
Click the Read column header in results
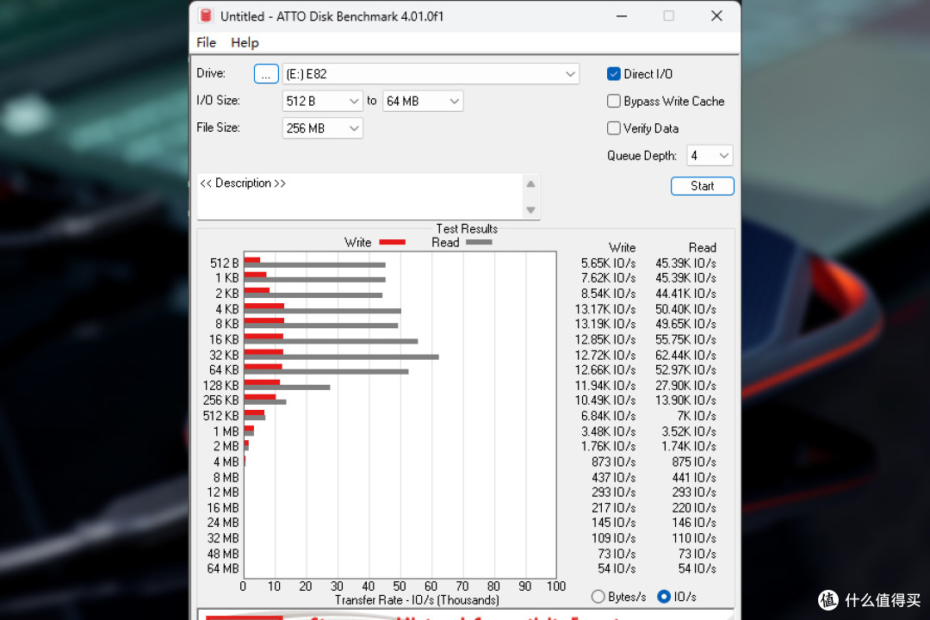703,248
